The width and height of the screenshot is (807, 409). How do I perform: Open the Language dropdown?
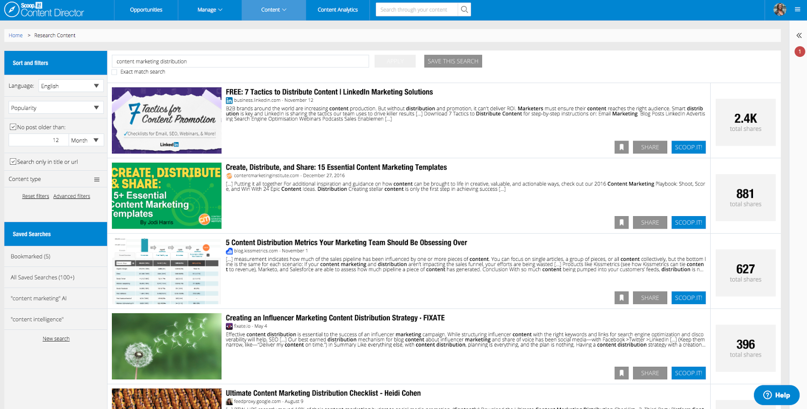coord(71,86)
